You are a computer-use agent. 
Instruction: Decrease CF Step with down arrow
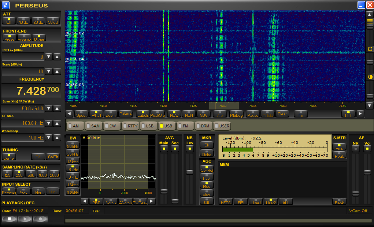[49, 123]
